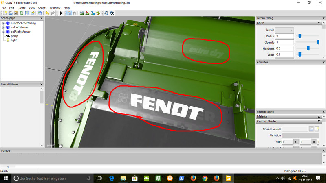Open Microsoft Edge from the taskbar
The image size is (326, 183).
click(x=111, y=178)
